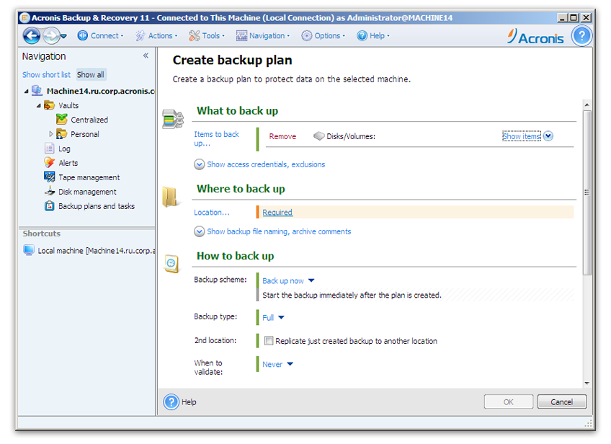Image resolution: width=611 pixels, height=444 pixels.
Task: Click the Personal vault folder icon
Action: tap(61, 134)
